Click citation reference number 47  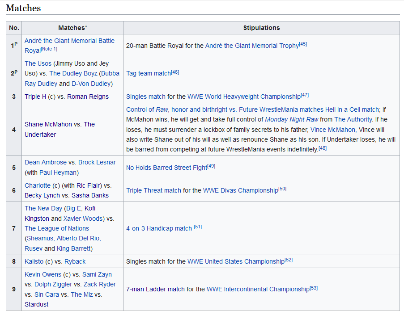pyautogui.click(x=305, y=95)
